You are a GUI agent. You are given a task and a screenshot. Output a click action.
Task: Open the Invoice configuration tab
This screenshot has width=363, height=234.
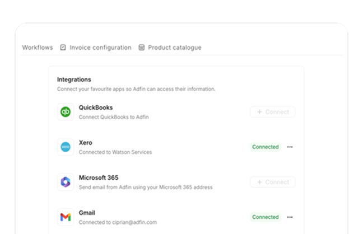pos(100,48)
